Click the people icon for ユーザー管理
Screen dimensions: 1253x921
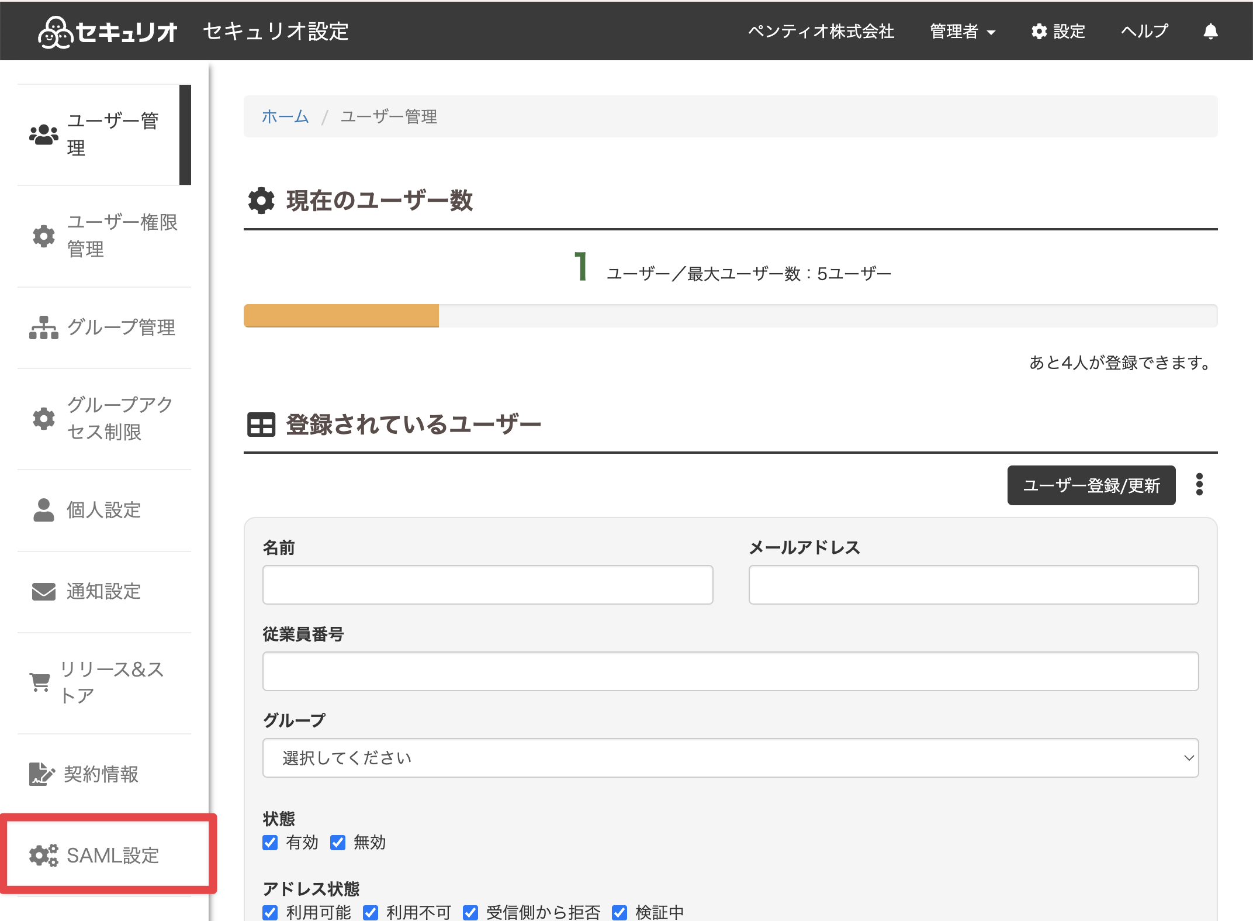[x=44, y=134]
